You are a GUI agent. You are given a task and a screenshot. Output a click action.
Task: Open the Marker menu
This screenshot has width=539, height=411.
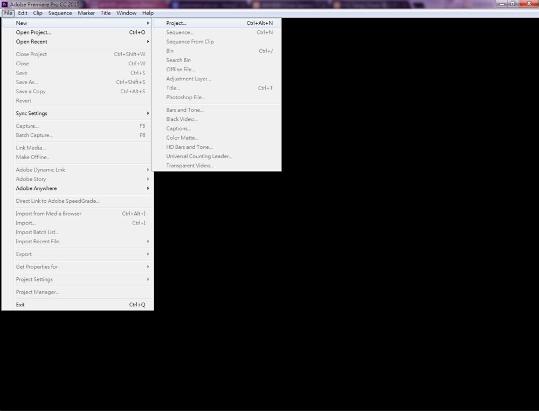point(86,13)
